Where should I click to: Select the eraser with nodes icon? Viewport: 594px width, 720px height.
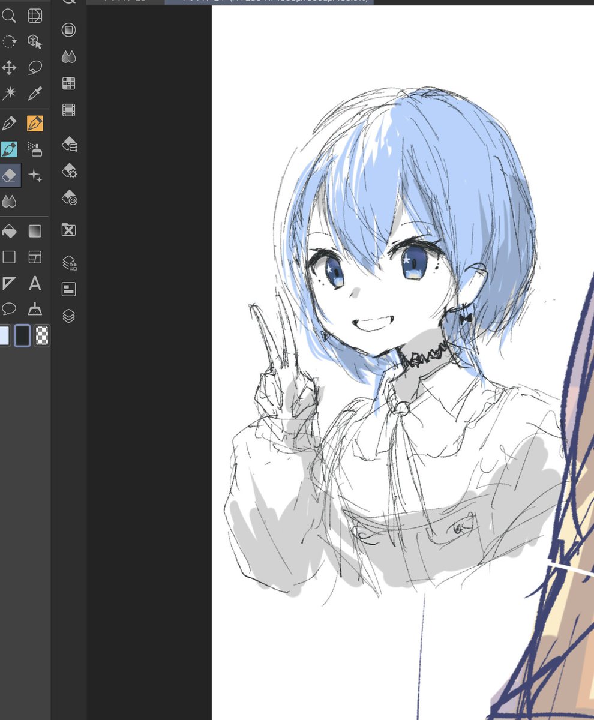(x=70, y=144)
